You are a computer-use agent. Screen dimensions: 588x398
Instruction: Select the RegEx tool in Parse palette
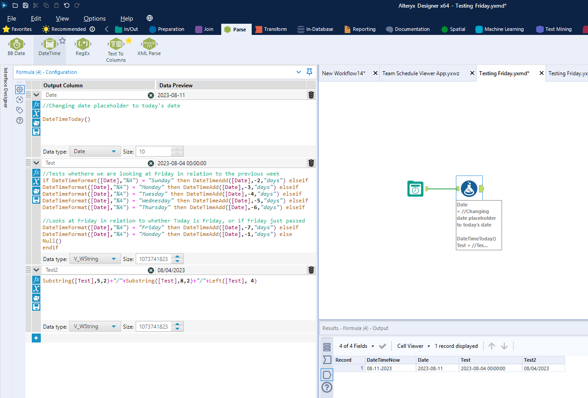coord(82,44)
